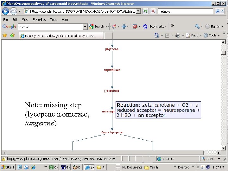The width and height of the screenshot is (228, 171).
Task: Click the Bookmarks star button
Action: pos(155,27)
